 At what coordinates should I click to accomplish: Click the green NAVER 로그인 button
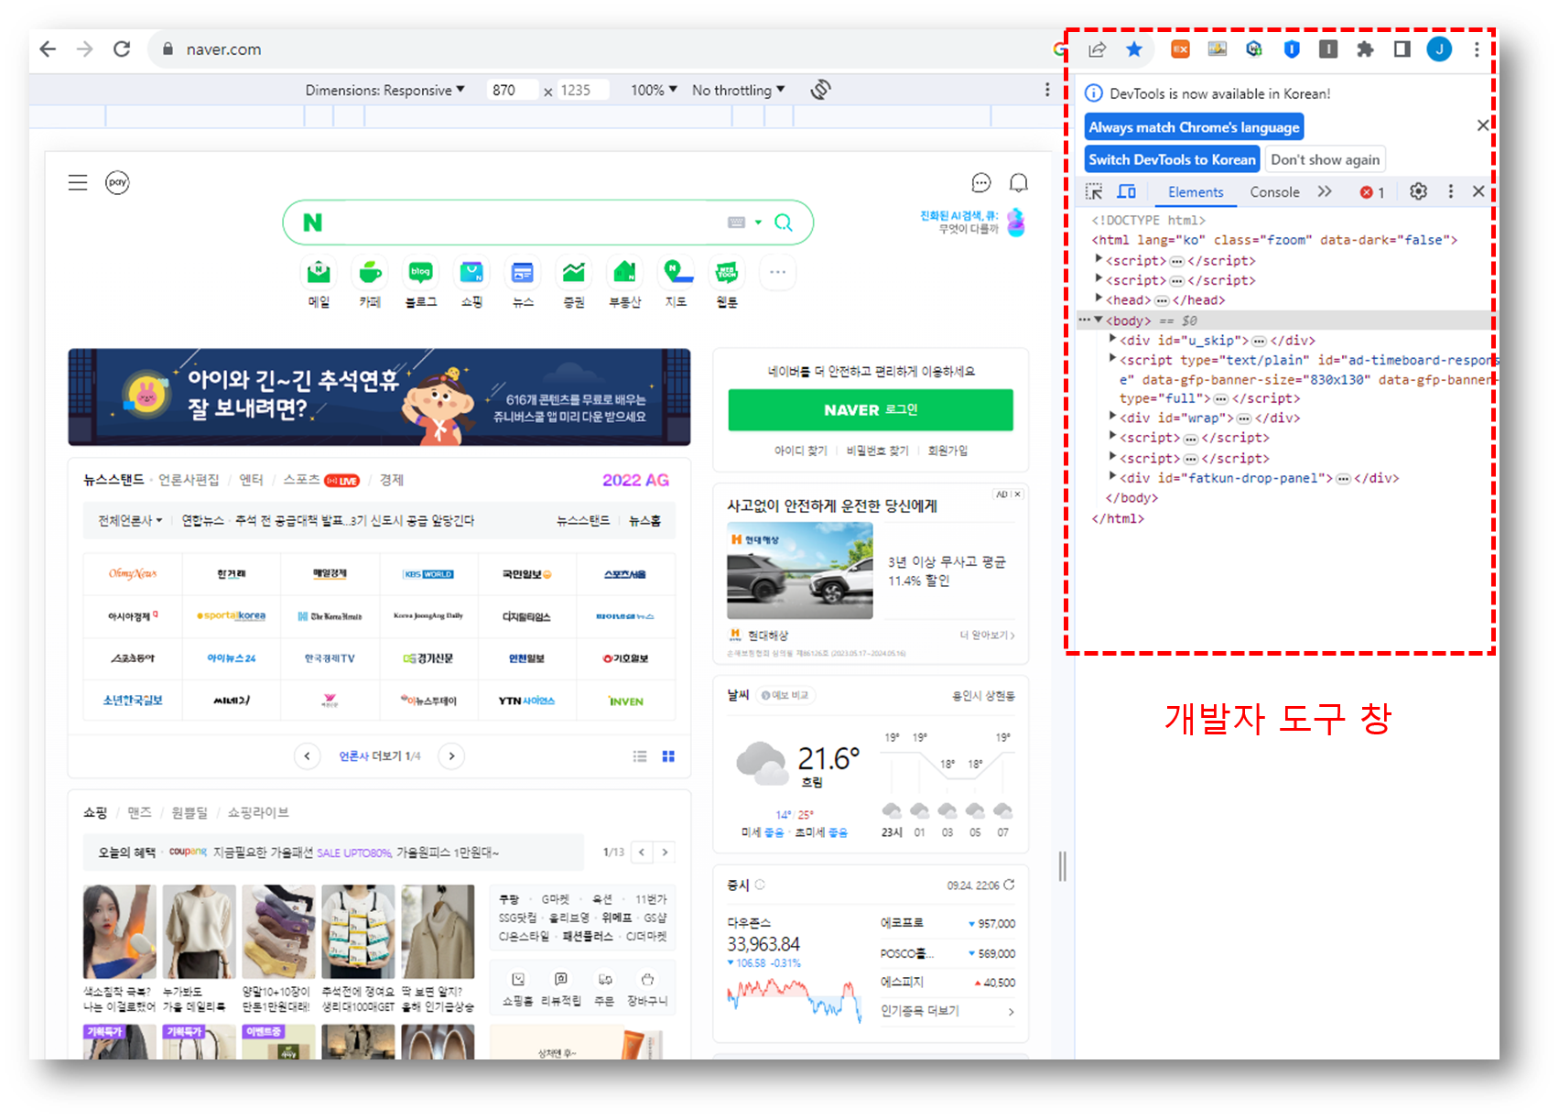point(871,409)
